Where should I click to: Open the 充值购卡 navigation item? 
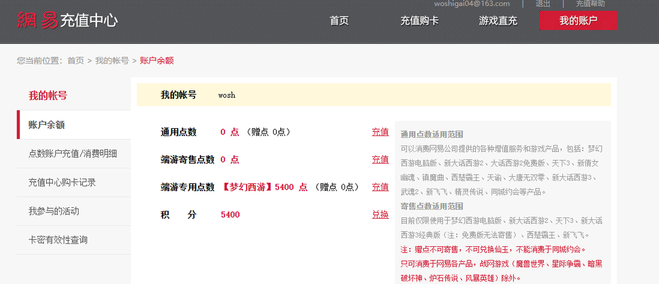tap(419, 21)
